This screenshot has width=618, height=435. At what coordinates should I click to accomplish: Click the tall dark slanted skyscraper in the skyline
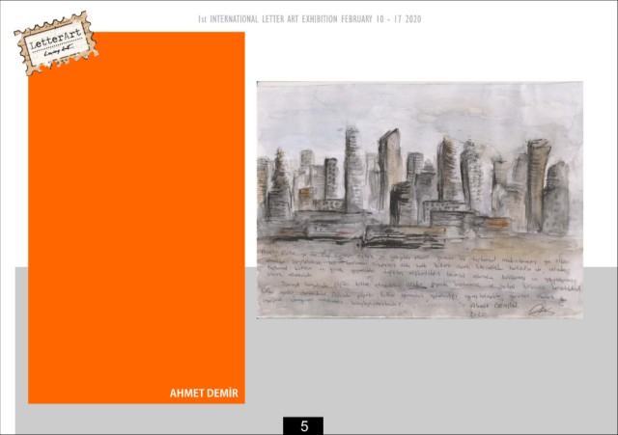[389, 170]
